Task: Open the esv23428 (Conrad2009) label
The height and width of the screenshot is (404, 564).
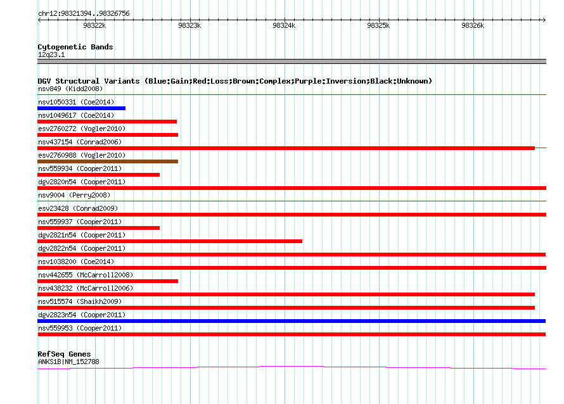Action: [78, 208]
